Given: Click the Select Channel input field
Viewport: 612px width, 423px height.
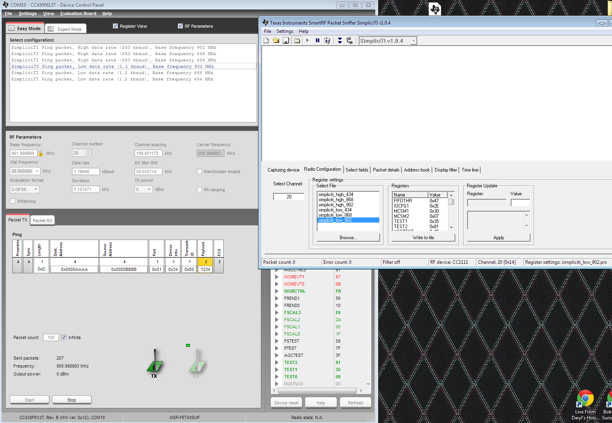Looking at the screenshot, I should click(x=289, y=197).
